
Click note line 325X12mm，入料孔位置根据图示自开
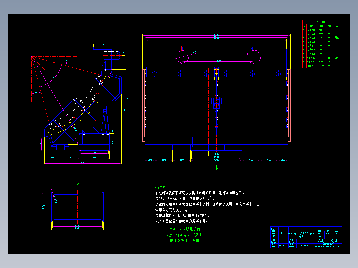(187, 199)
